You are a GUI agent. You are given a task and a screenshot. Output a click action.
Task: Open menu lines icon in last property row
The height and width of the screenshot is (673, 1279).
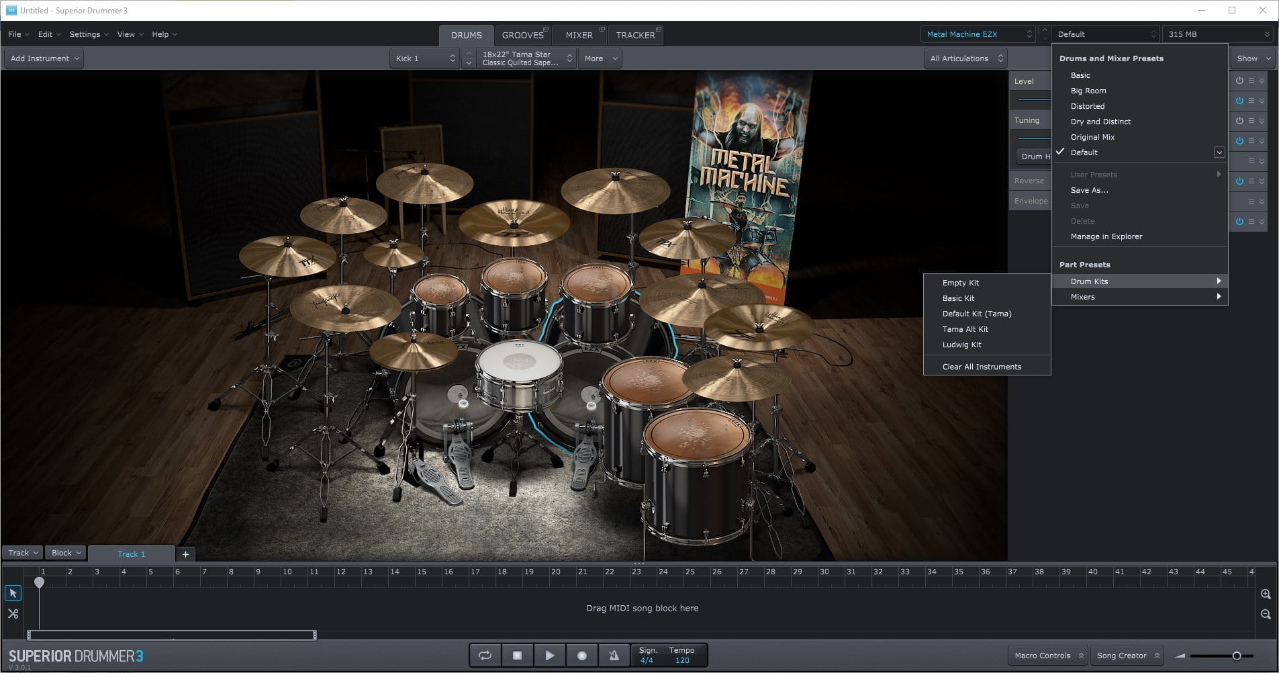pyautogui.click(x=1251, y=222)
